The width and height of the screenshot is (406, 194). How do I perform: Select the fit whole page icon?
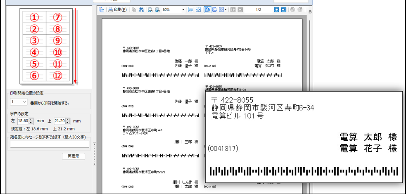[x=198, y=9]
